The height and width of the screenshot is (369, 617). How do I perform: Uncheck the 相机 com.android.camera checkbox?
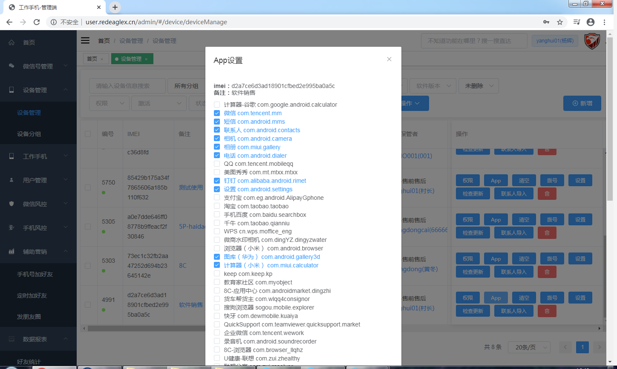(217, 139)
